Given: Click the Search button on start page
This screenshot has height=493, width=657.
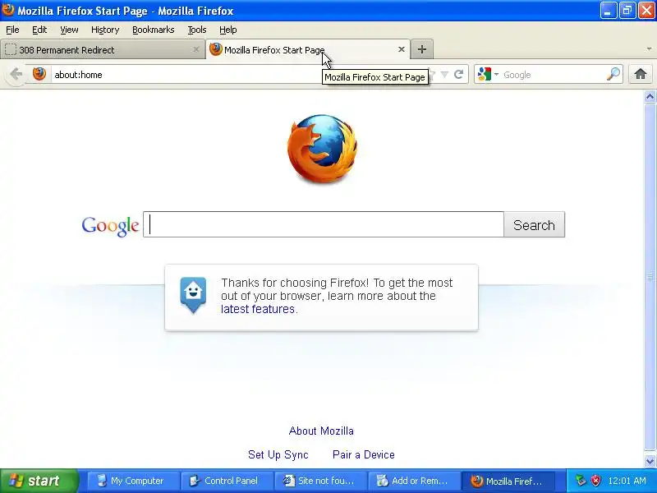Looking at the screenshot, I should (x=535, y=225).
